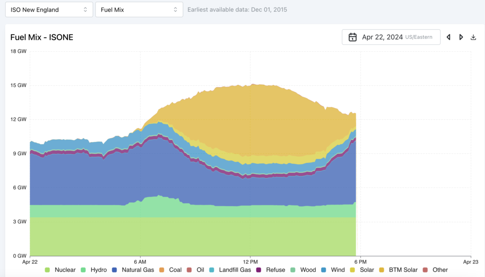Toggle Natural Gas series in the legend
The image size is (485, 277).
click(x=133, y=270)
